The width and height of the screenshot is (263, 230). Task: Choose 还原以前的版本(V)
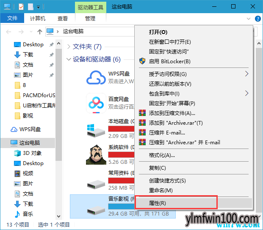(x=194, y=84)
